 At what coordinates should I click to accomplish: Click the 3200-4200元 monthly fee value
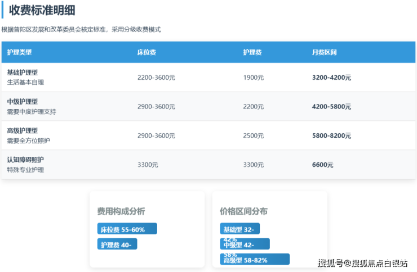click(x=331, y=78)
